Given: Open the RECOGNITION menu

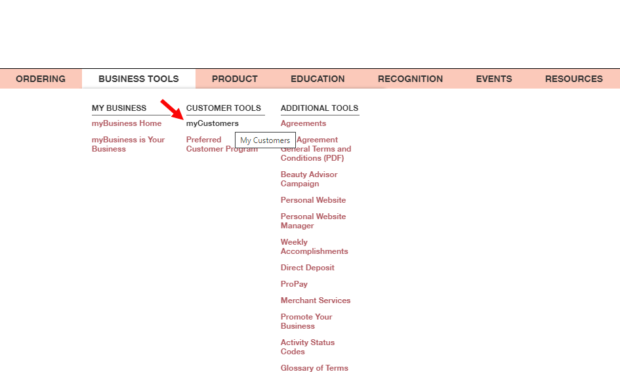Looking at the screenshot, I should 411,79.
